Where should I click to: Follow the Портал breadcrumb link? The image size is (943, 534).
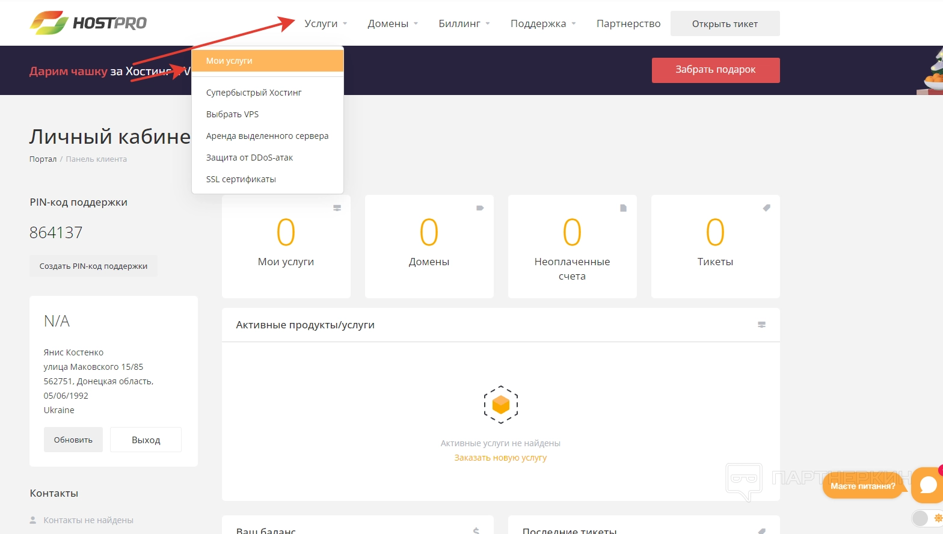click(x=43, y=159)
